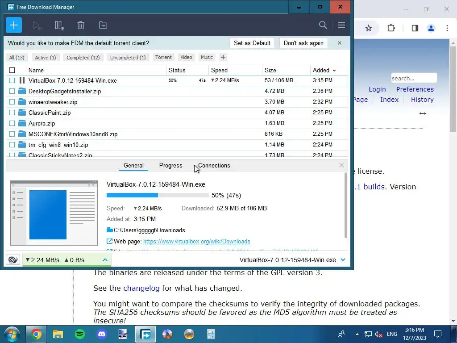457x343 pixels.
Task: Dismiss the default torrent client banner
Action: 340,43
